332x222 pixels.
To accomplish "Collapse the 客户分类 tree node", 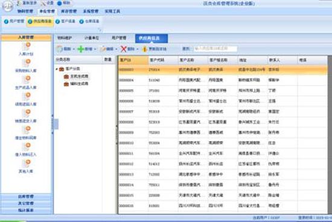I will pos(57,69).
